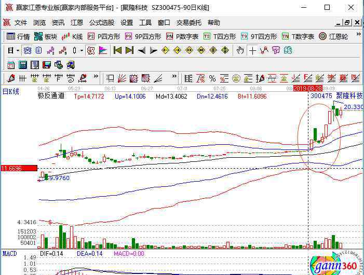The image size is (364, 275).
Task: Jump to last bar icon
Action: pyautogui.click(x=129, y=50)
